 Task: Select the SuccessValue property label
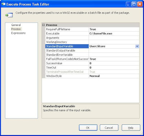pyautogui.click(x=54, y=63)
